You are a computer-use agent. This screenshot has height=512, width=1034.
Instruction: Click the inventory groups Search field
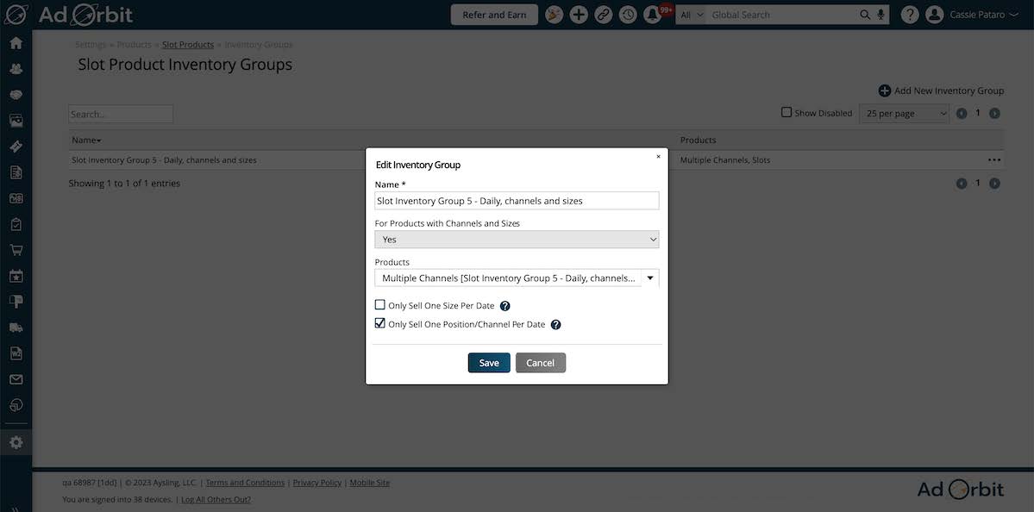click(121, 114)
